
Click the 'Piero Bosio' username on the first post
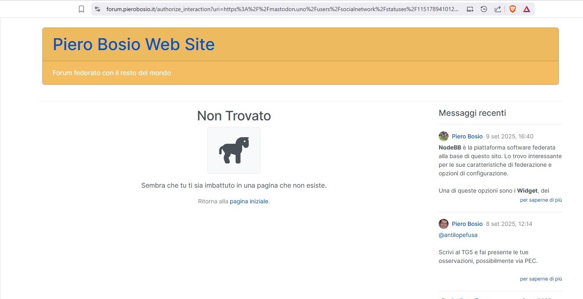467,136
